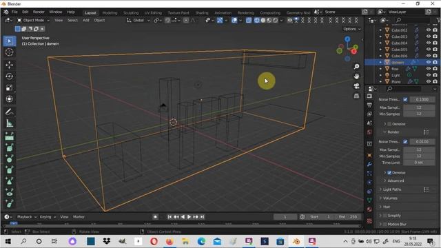441x248 pixels.
Task: Expand Cube.003 in outliner tree
Action: [380, 37]
